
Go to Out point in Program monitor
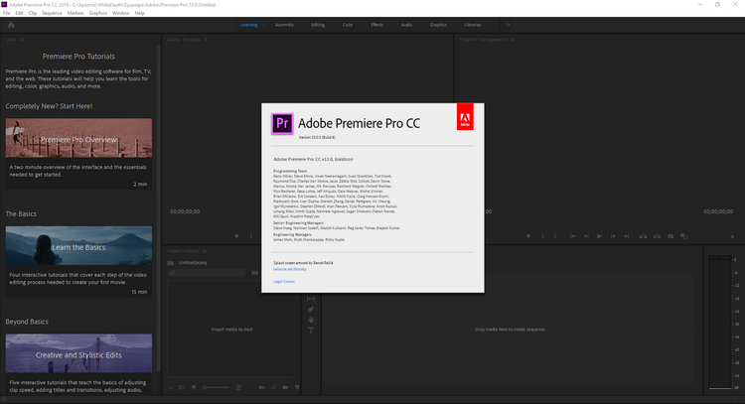coord(627,236)
